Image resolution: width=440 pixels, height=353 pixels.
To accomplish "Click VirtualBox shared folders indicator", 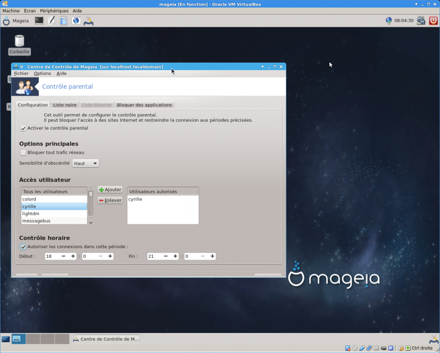I will click(376, 348).
